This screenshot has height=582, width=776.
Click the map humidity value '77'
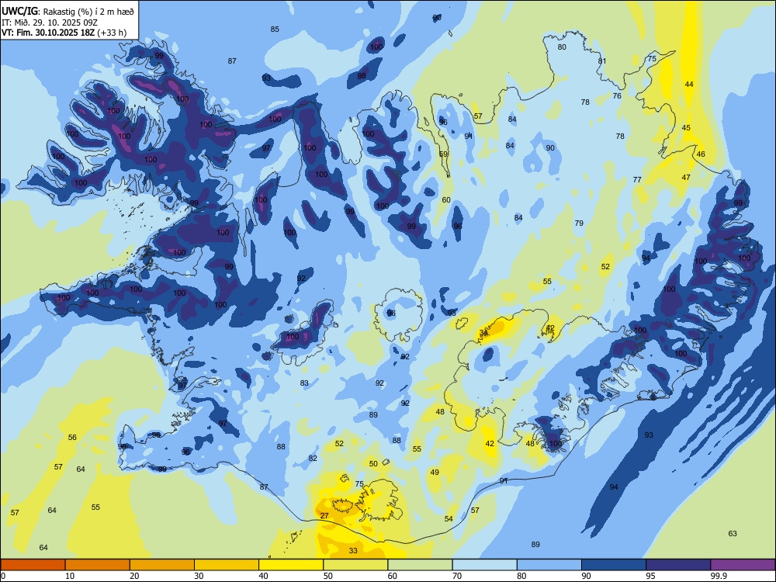pos(637,180)
